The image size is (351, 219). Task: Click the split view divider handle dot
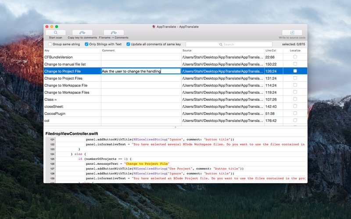(x=175, y=127)
